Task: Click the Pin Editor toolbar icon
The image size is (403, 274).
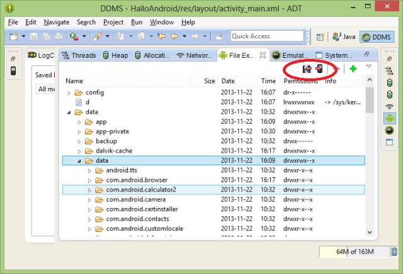Action: point(219,36)
